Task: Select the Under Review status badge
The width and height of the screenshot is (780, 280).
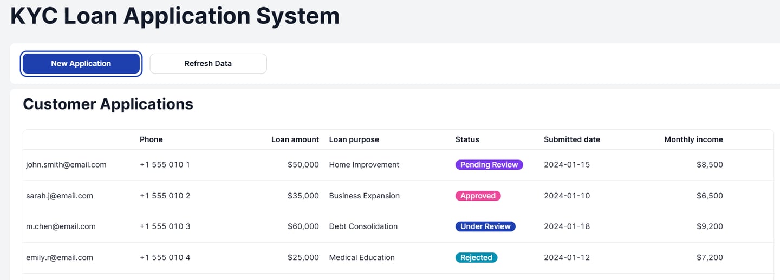Action: point(485,227)
